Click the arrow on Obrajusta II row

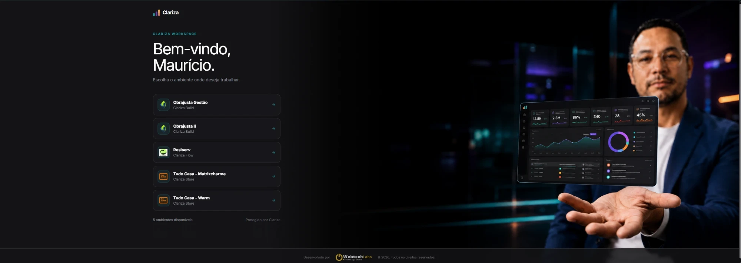tap(274, 129)
